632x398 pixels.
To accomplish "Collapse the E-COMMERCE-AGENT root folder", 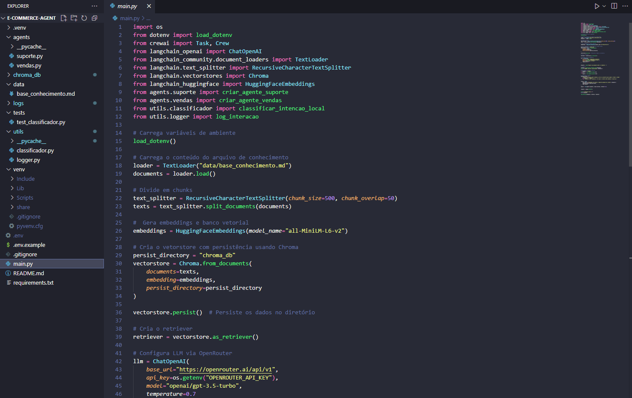I will [31, 18].
